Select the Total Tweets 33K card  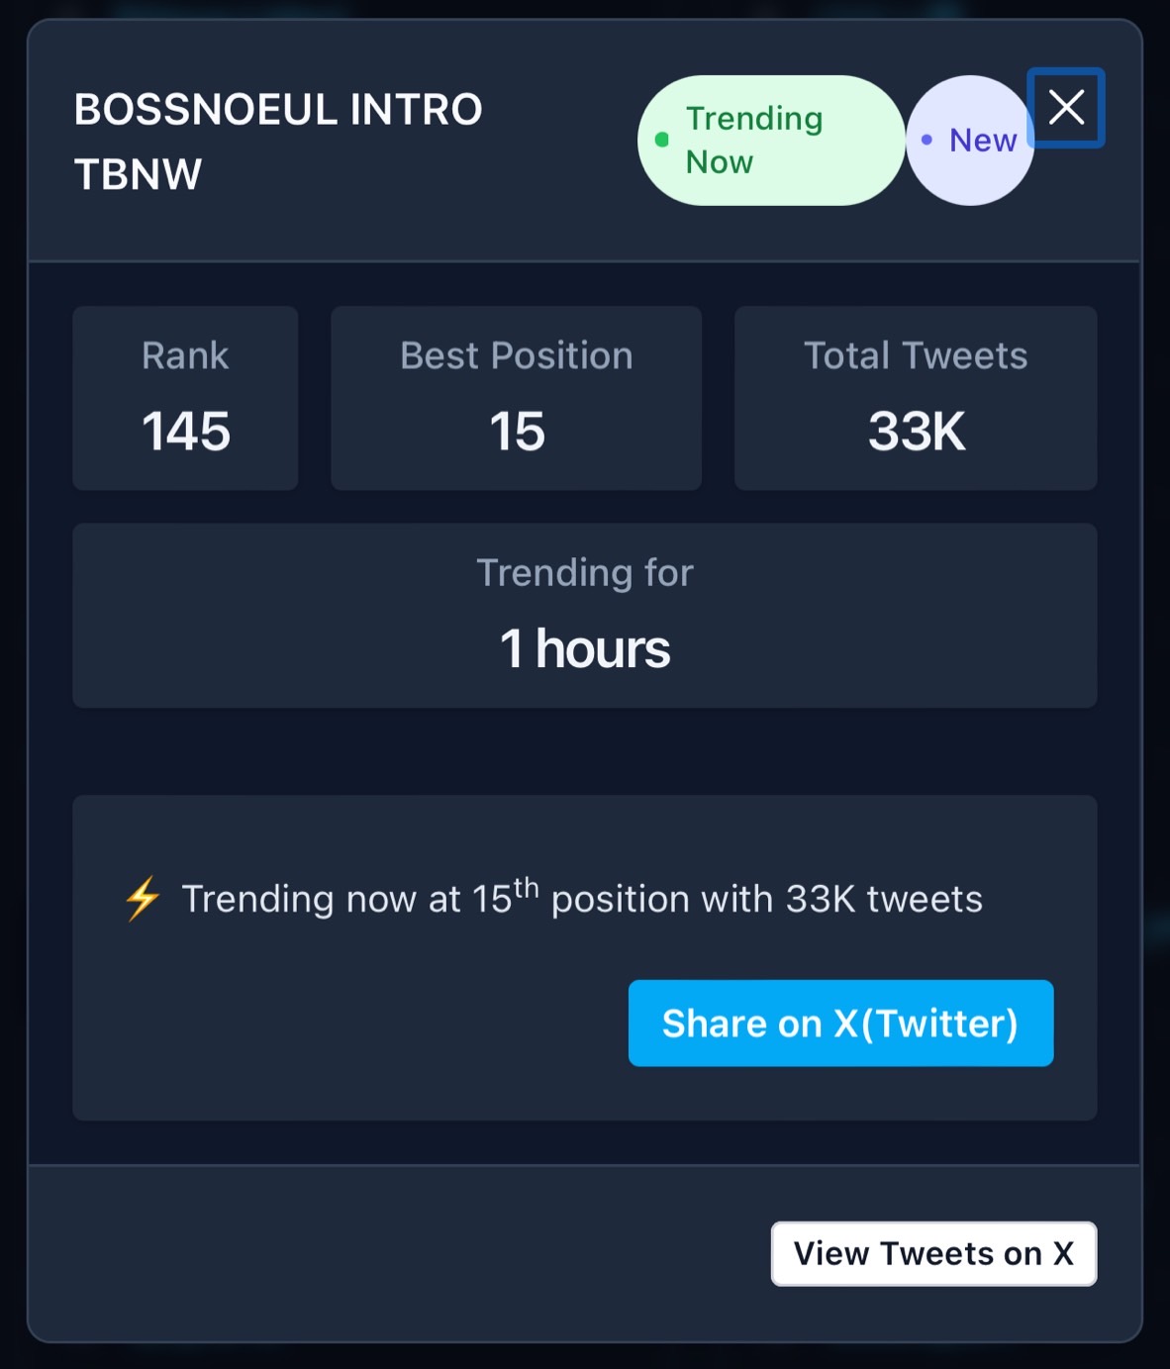(916, 398)
